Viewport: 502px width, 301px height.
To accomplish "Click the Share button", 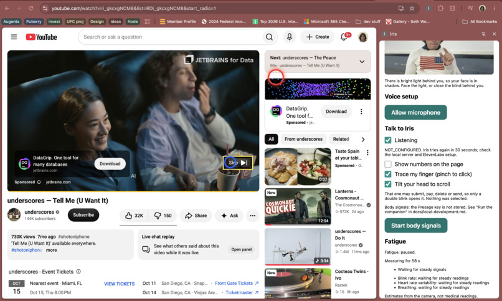I will click(196, 216).
